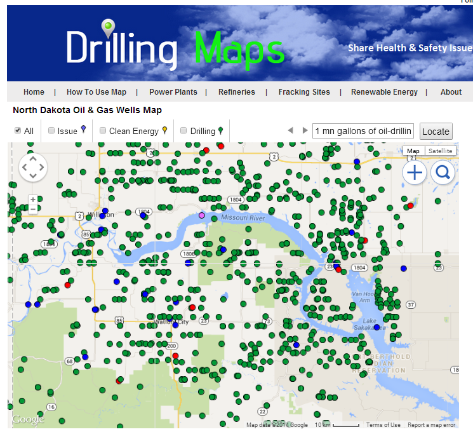Click the map pan control
This screenshot has width=473, height=434.
coord(33,167)
